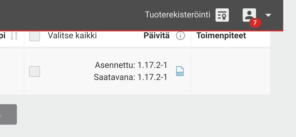Click the Saatavana: 1.17.2-1 version text
This screenshot has width=296, height=137.
click(131, 77)
